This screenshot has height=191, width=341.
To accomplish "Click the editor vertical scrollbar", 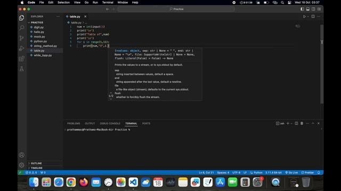I will [322, 64].
